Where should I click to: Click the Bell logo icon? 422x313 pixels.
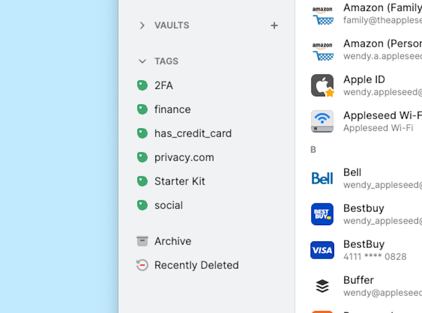tap(322, 178)
